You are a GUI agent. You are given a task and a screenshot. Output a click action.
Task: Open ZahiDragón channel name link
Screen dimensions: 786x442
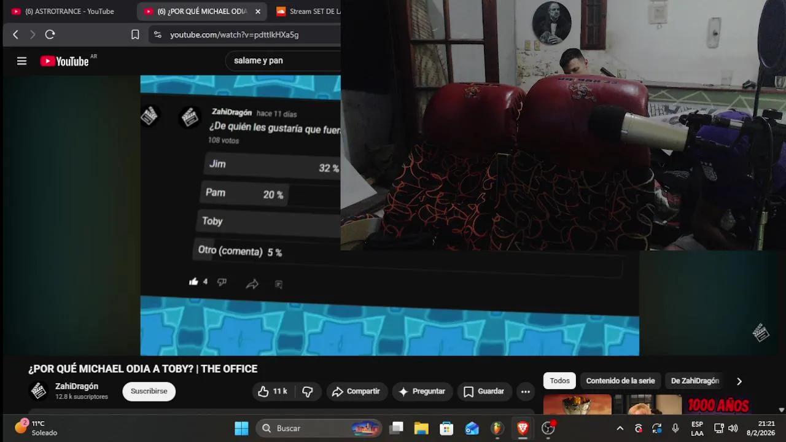pos(77,386)
